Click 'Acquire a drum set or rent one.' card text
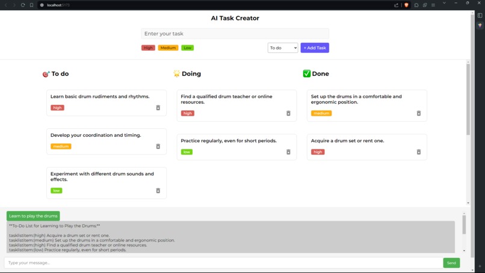Screen dimensions: 485x273 click(347, 140)
